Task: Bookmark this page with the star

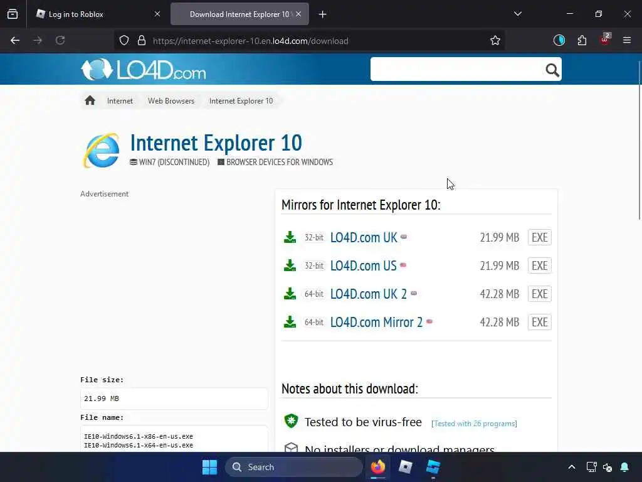Action: [495, 41]
